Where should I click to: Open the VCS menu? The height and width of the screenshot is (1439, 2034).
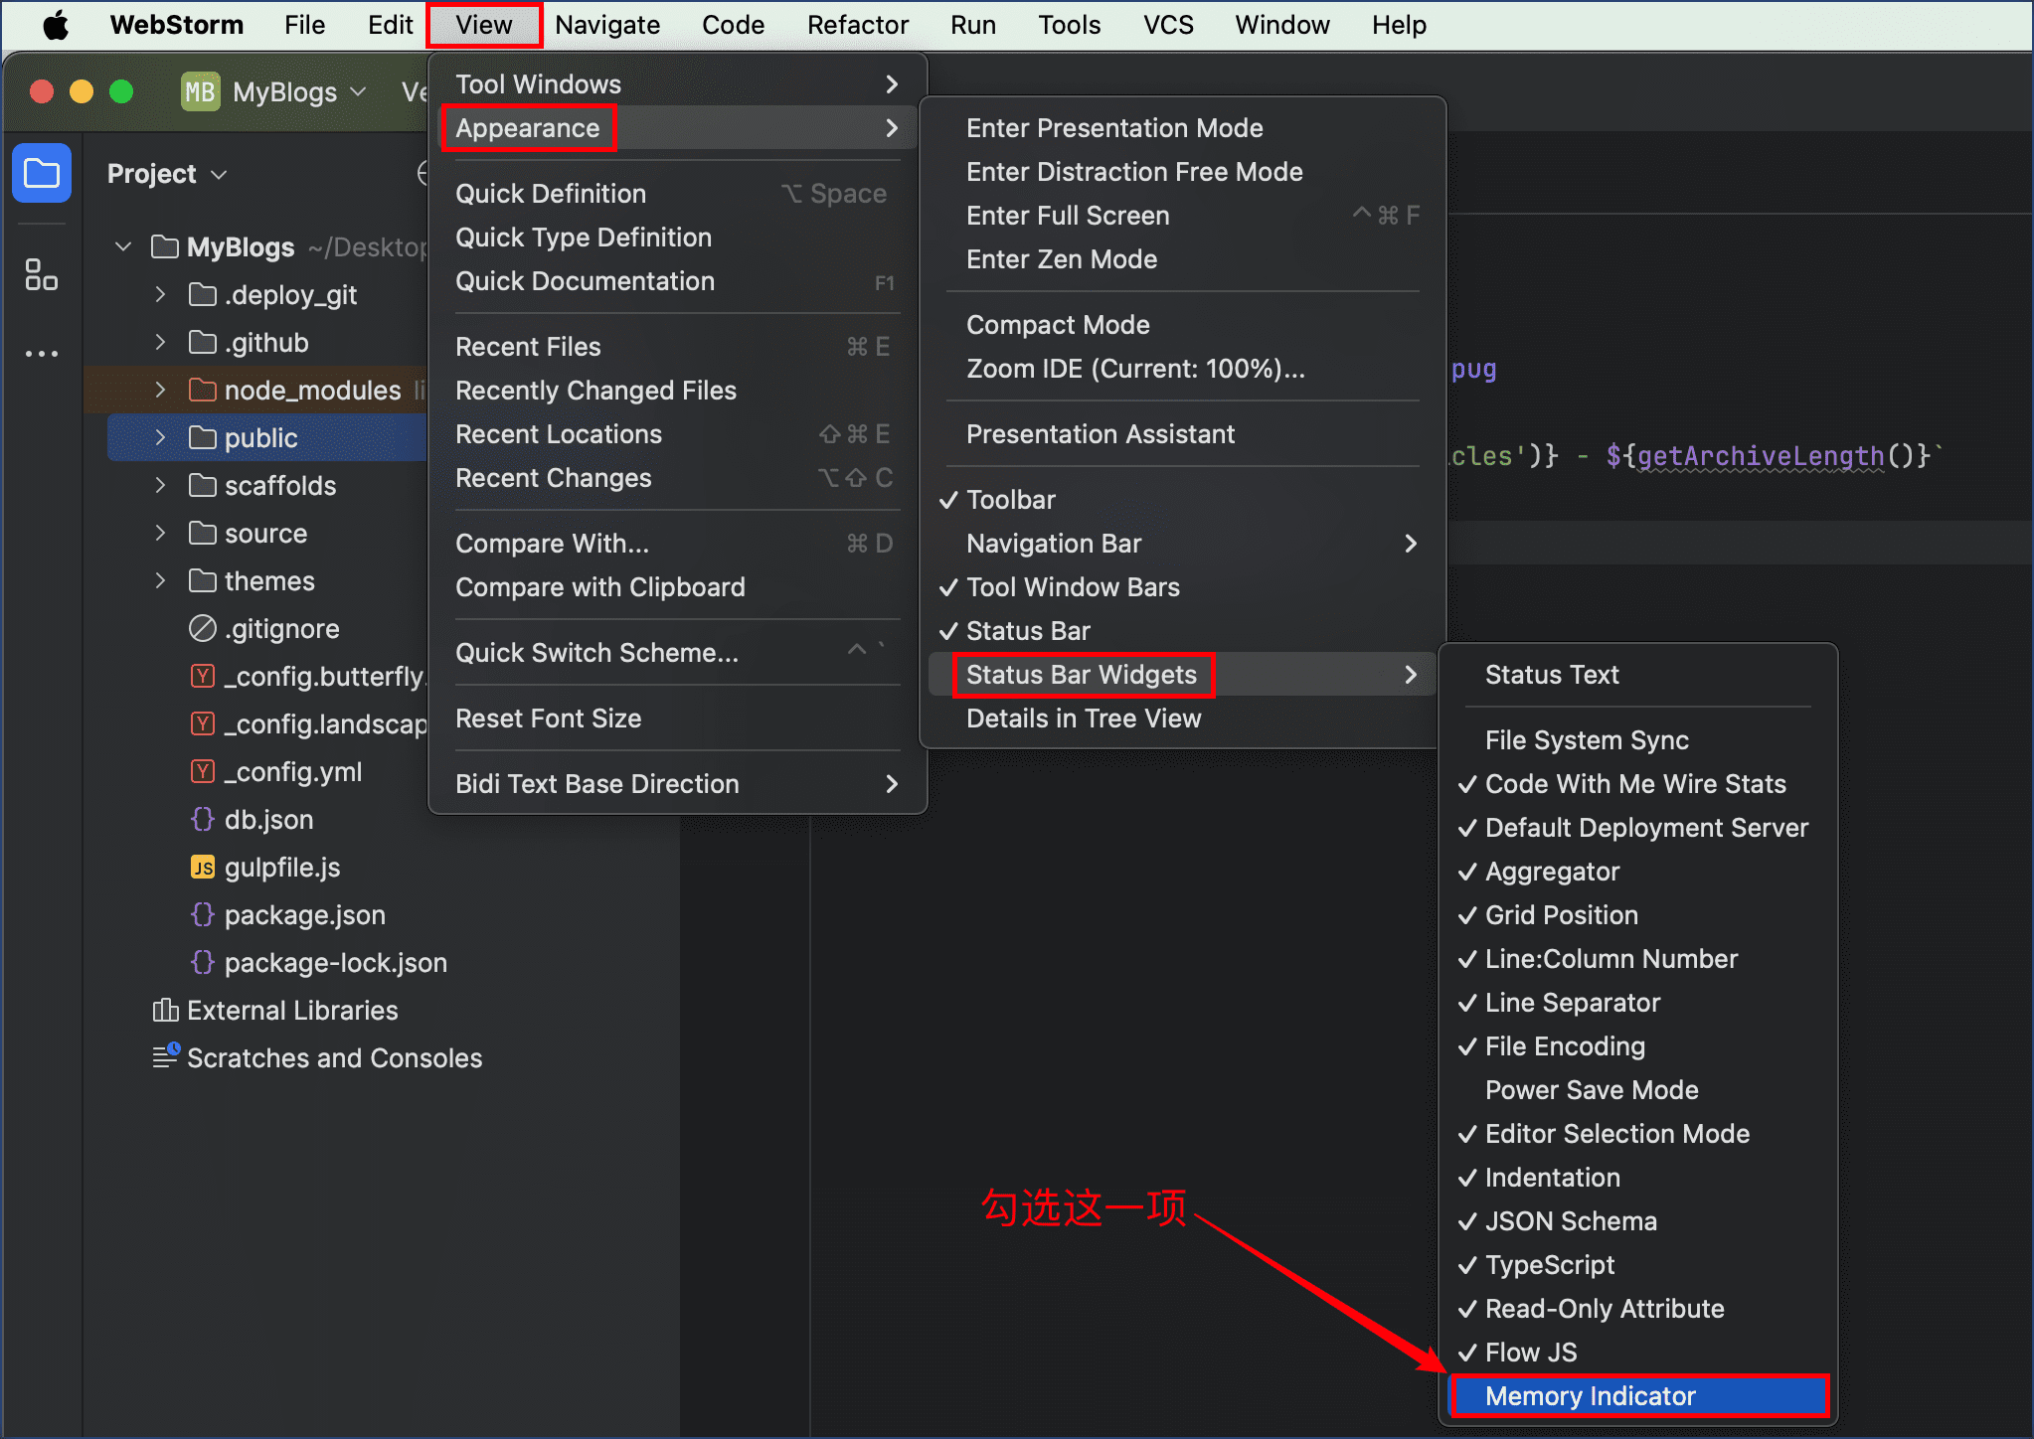tap(1168, 25)
